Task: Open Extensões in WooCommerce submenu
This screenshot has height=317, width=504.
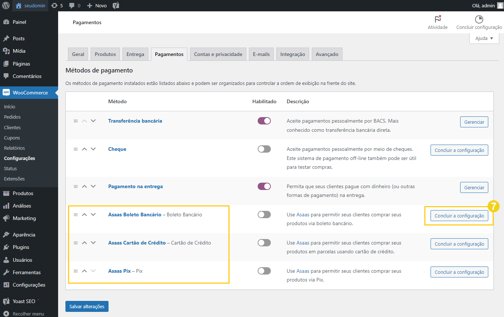Action: pyautogui.click(x=14, y=179)
